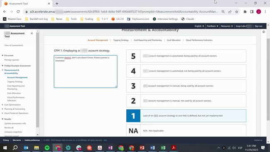Open Review all under Results

(x=9, y=128)
